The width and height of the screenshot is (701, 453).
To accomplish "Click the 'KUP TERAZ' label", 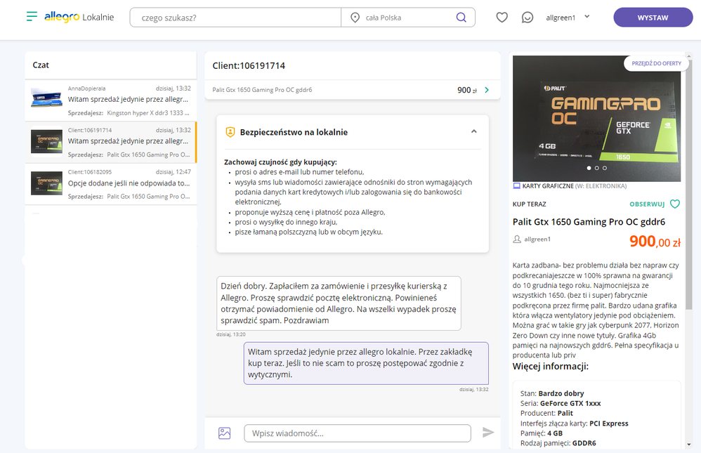I will pos(530,204).
